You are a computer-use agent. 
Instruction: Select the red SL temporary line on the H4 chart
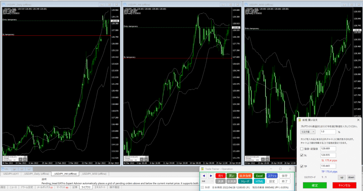pos(178,58)
